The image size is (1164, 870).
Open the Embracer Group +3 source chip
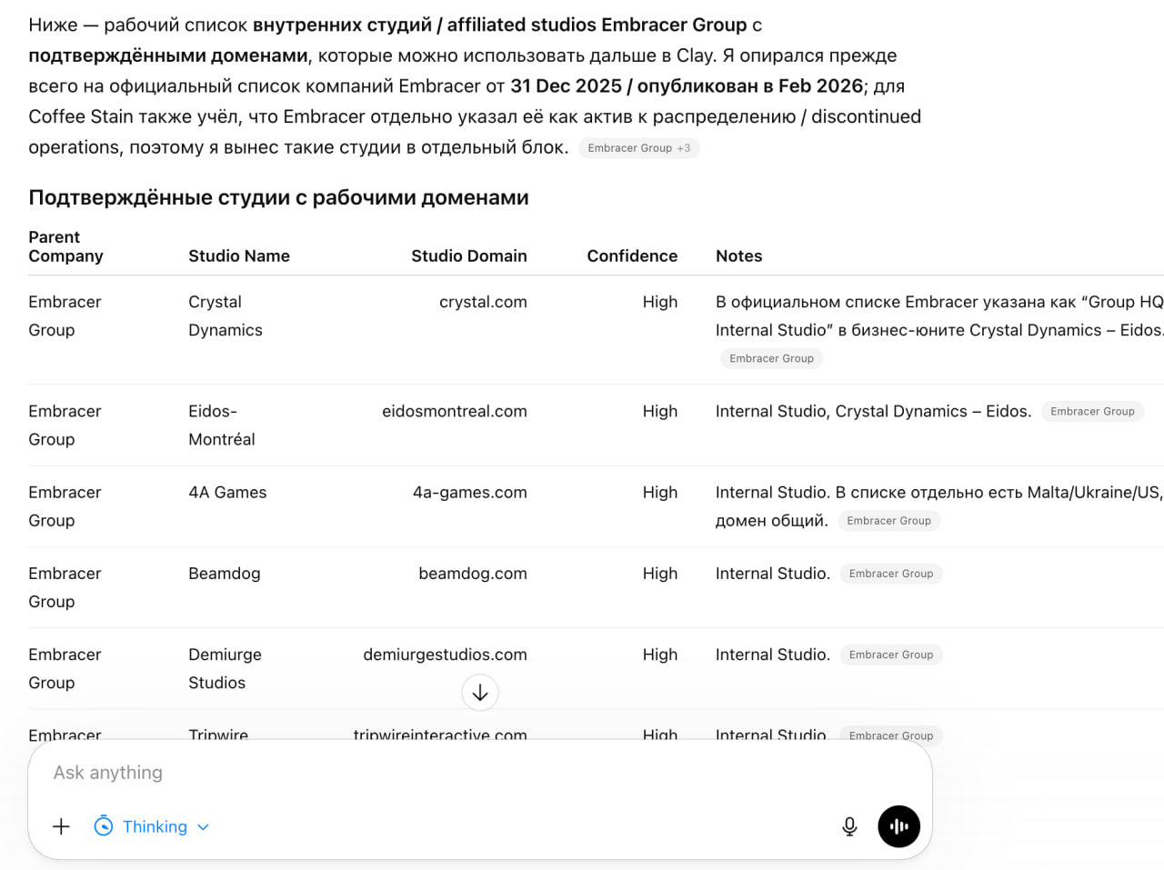point(638,148)
